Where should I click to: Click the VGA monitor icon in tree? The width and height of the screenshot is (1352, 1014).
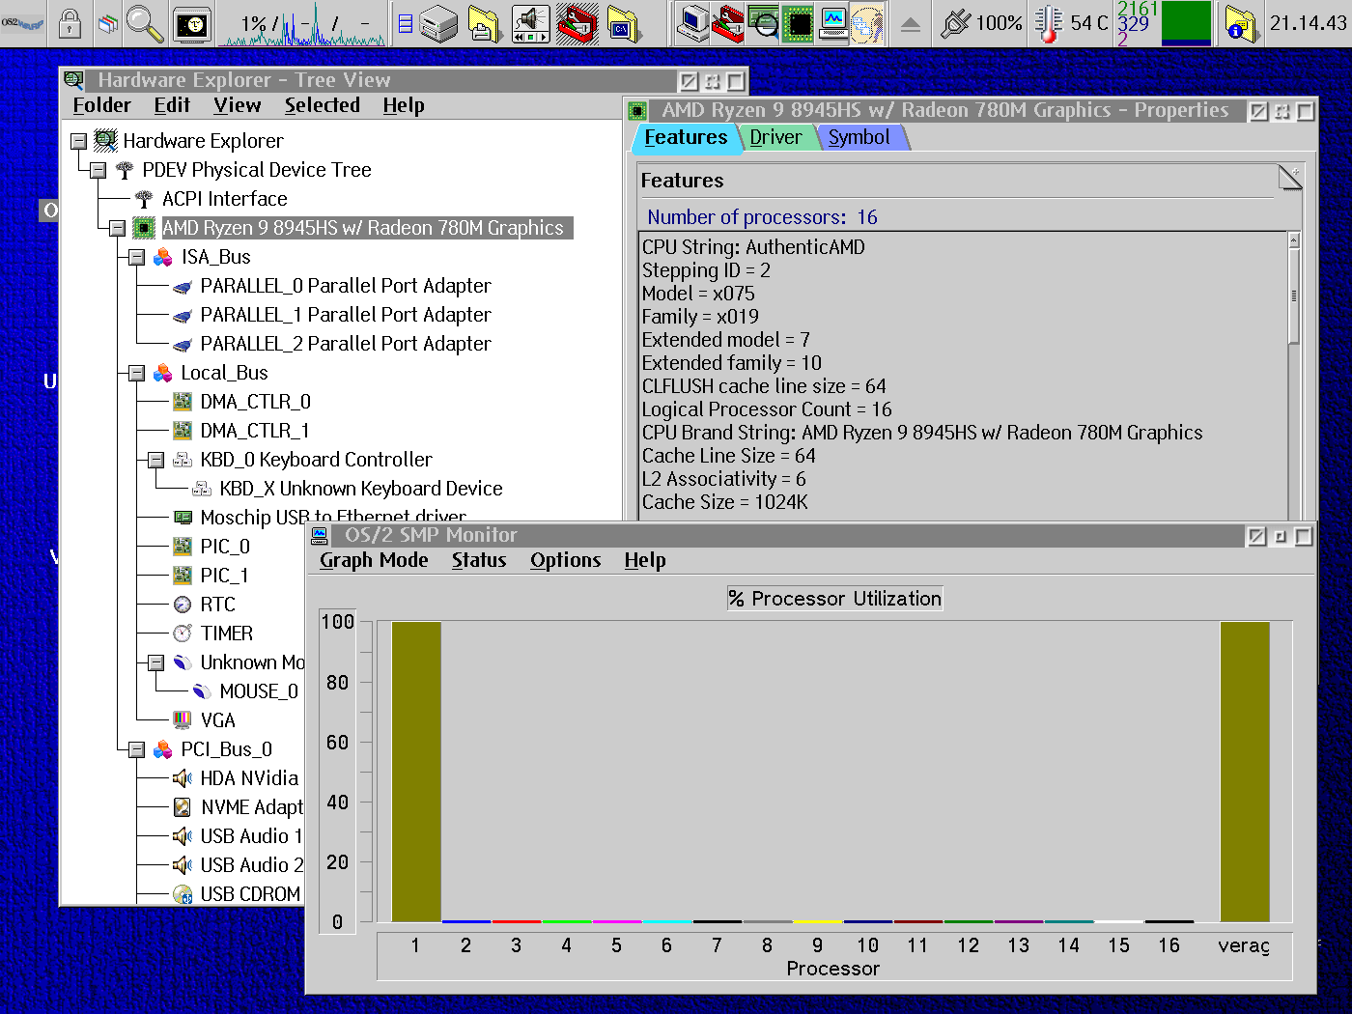183,720
